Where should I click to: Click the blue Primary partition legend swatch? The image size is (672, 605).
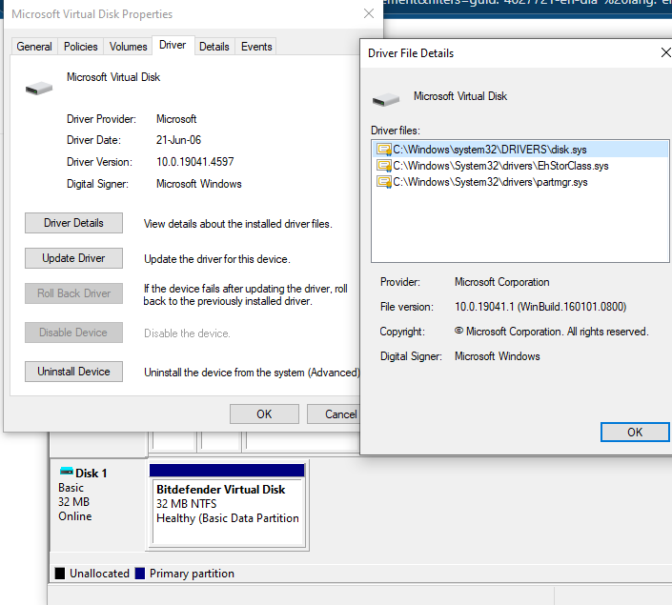pos(140,574)
